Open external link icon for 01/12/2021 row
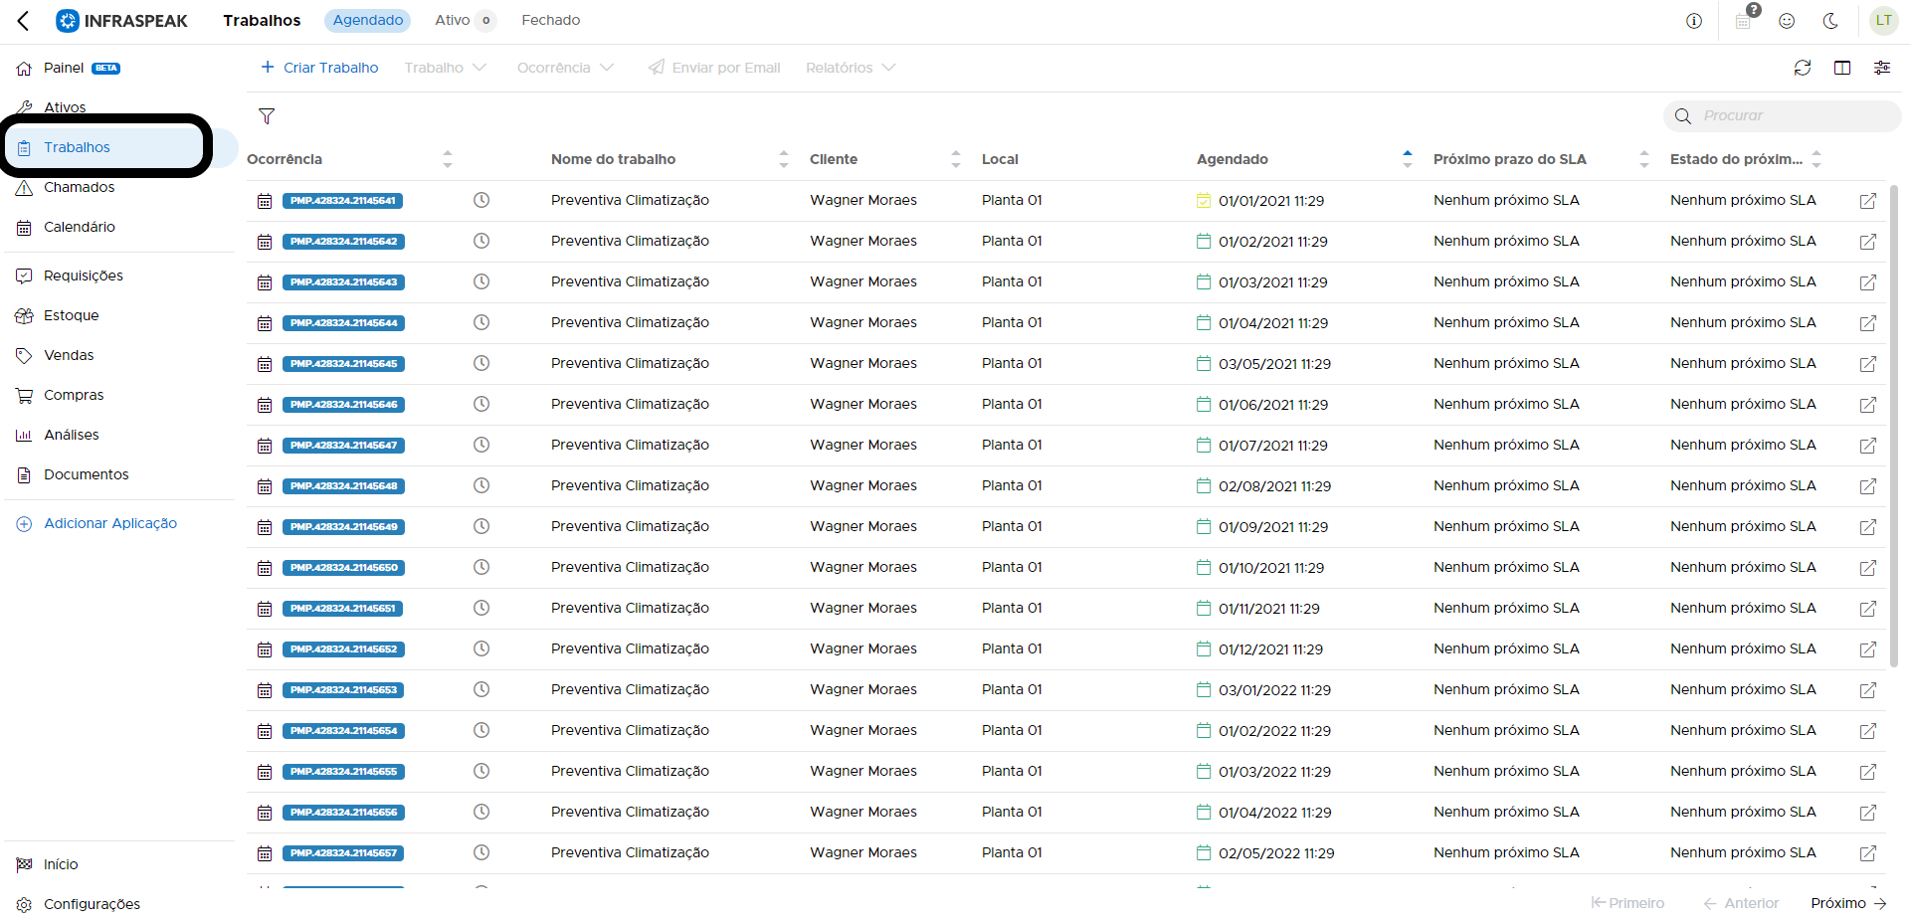 tap(1868, 649)
